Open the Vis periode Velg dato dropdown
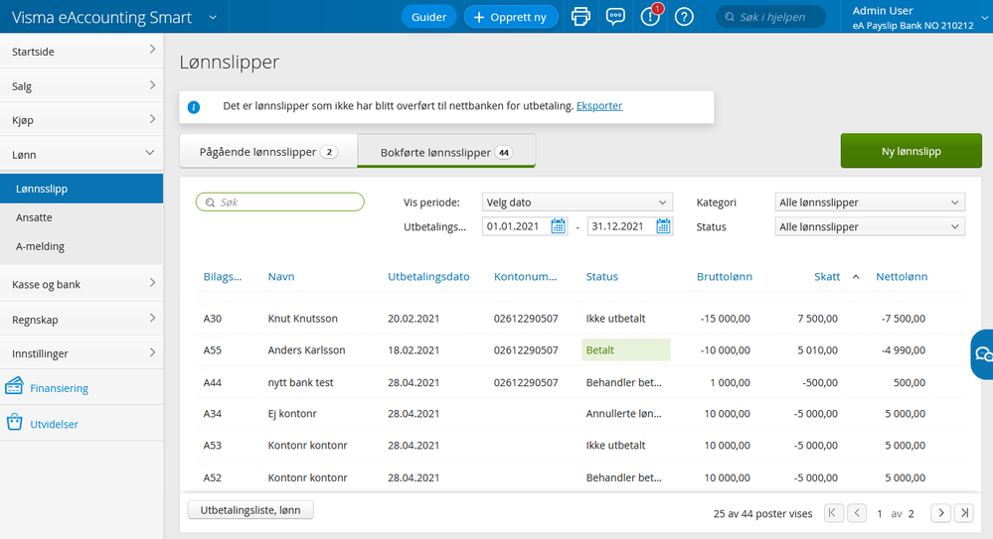This screenshot has height=539, width=993. pyautogui.click(x=577, y=202)
